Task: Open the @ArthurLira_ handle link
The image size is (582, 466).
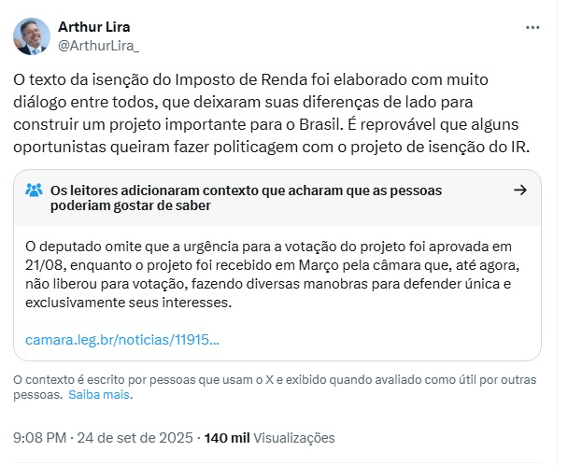Action: [x=98, y=44]
